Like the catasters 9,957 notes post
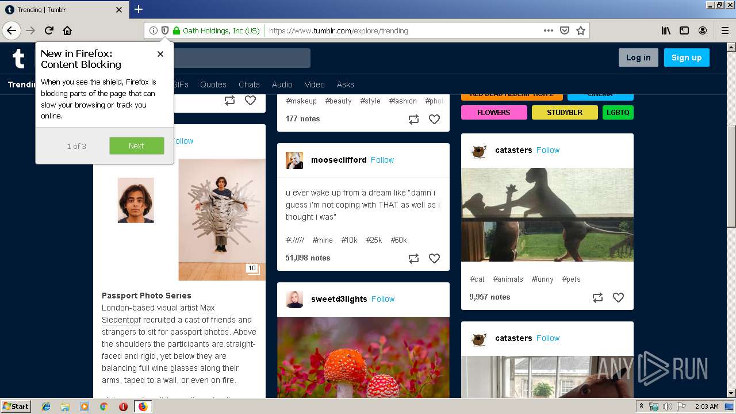Image resolution: width=736 pixels, height=414 pixels. (x=618, y=297)
